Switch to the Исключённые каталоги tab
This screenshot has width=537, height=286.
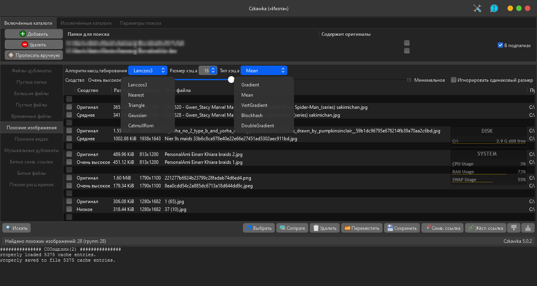tap(86, 23)
